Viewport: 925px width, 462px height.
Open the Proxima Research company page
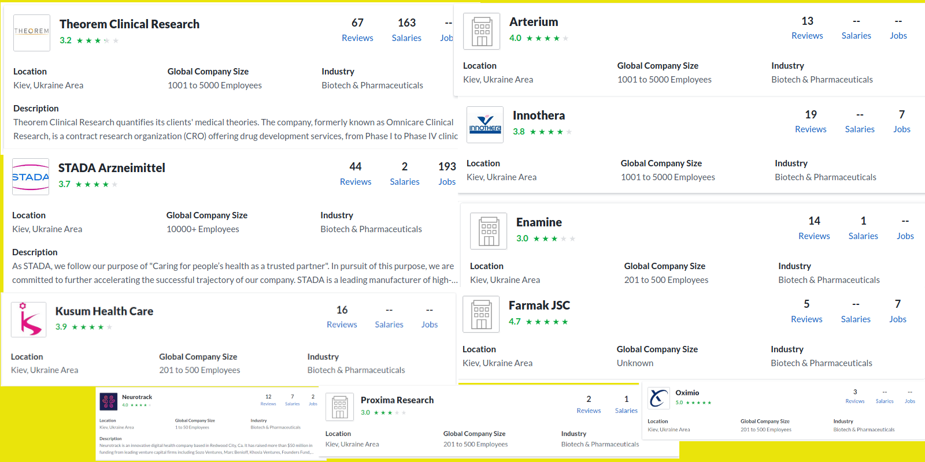pyautogui.click(x=397, y=400)
